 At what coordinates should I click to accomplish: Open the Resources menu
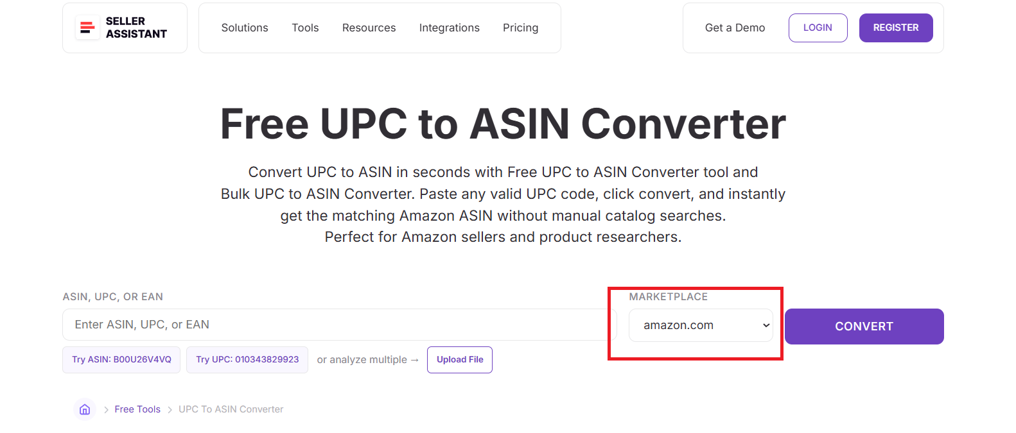[369, 28]
